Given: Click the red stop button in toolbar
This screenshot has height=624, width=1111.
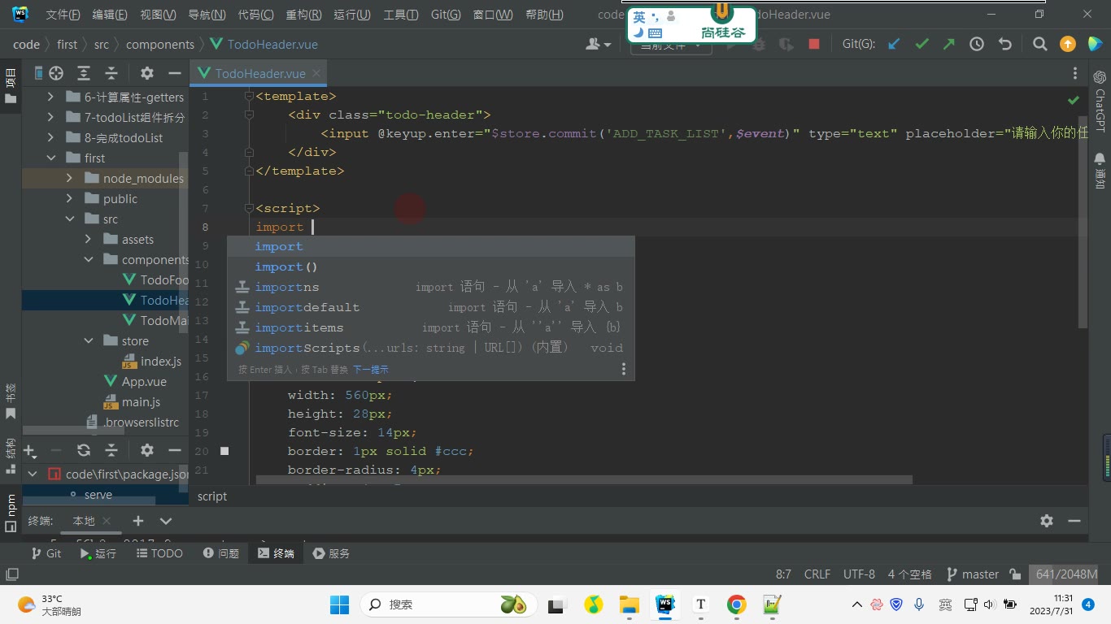Looking at the screenshot, I should tap(814, 45).
